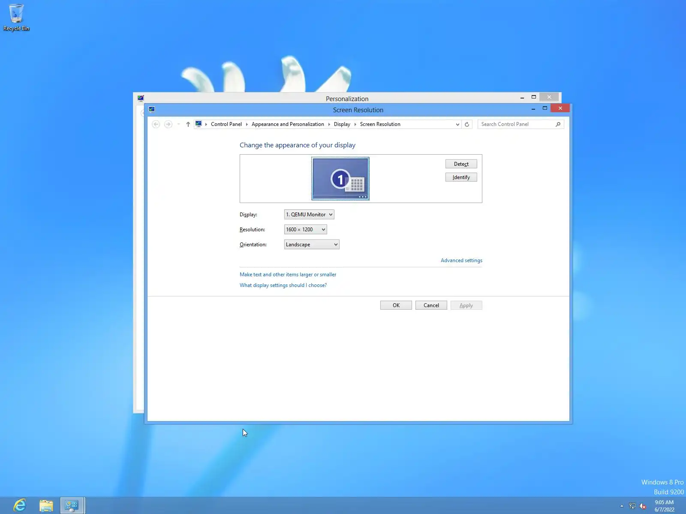Click the Detect button
The width and height of the screenshot is (686, 514).
[461, 164]
